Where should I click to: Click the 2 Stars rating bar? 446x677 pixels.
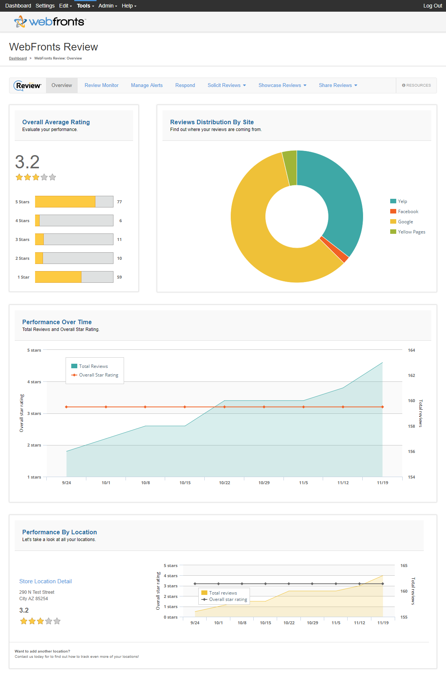pyautogui.click(x=74, y=258)
